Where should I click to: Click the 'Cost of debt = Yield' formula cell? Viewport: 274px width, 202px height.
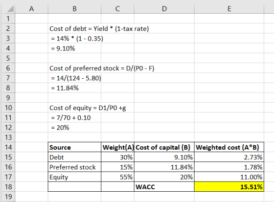click(74, 28)
